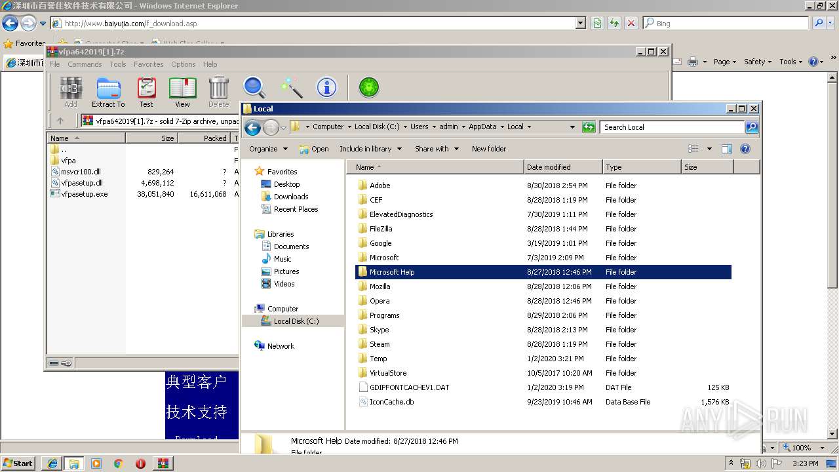The image size is (839, 472).
Task: Click Internet Explorer back button
Action: 10,24
